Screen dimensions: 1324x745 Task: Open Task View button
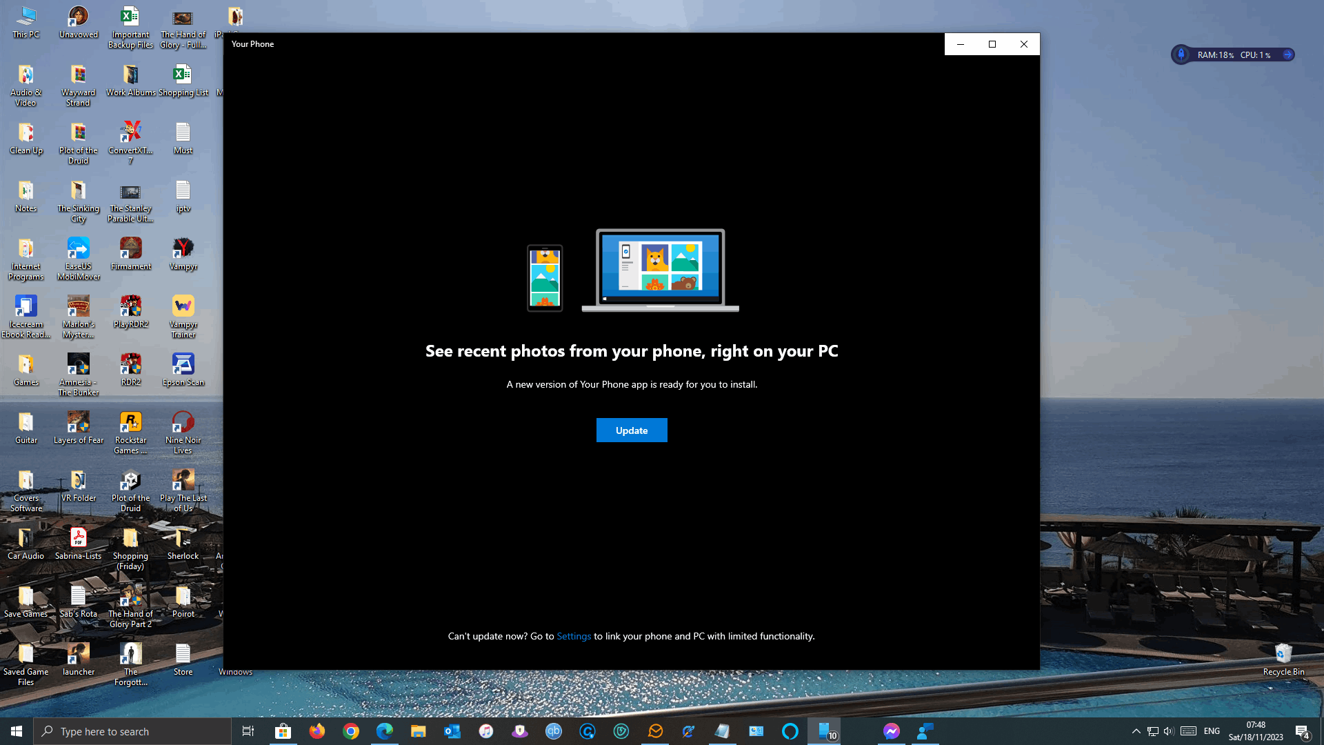pos(248,731)
